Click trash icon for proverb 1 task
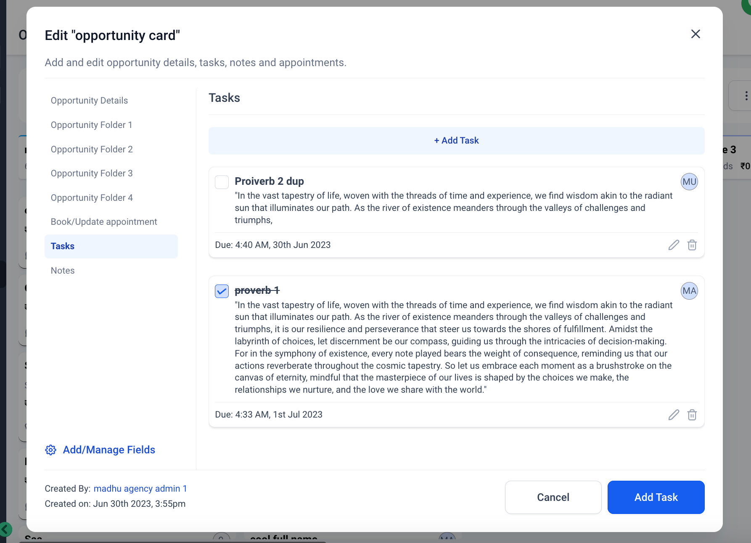Viewport: 751px width, 543px height. pyautogui.click(x=692, y=415)
